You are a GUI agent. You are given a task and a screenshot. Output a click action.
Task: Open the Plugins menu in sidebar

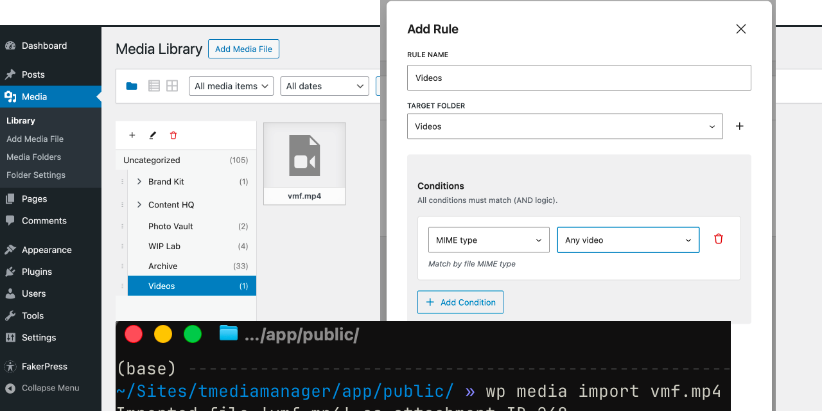tap(37, 272)
